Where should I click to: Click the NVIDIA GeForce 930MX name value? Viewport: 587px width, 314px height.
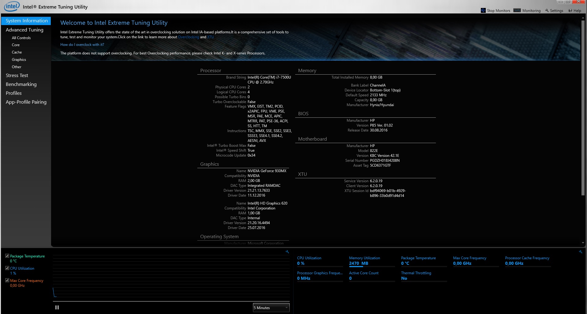click(x=267, y=171)
